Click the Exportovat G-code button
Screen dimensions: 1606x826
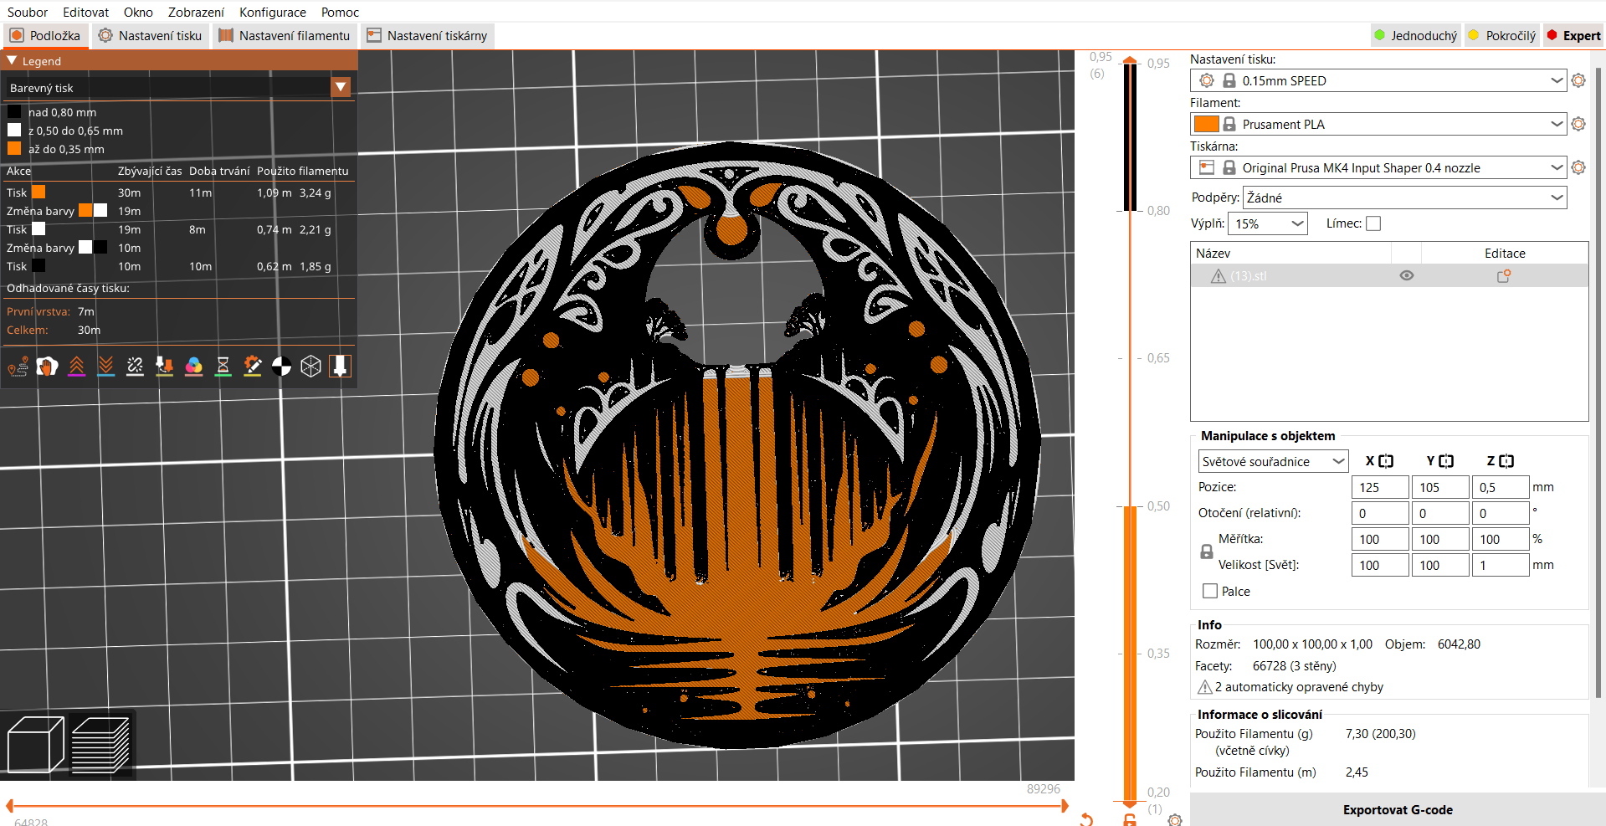pos(1397,809)
